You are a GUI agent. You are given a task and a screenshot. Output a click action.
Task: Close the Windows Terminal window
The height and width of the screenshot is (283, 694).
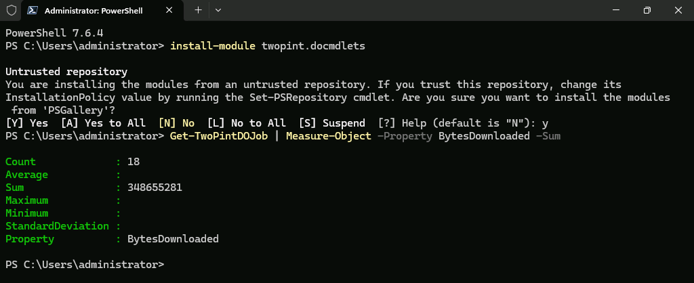click(678, 9)
